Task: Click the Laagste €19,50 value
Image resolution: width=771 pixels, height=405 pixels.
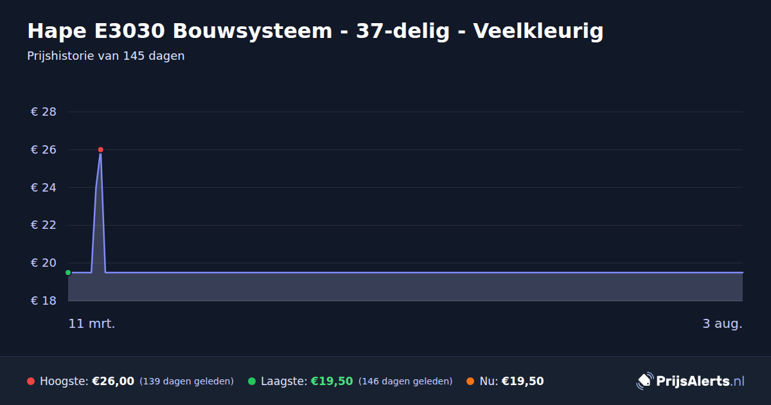Action: pos(332,381)
